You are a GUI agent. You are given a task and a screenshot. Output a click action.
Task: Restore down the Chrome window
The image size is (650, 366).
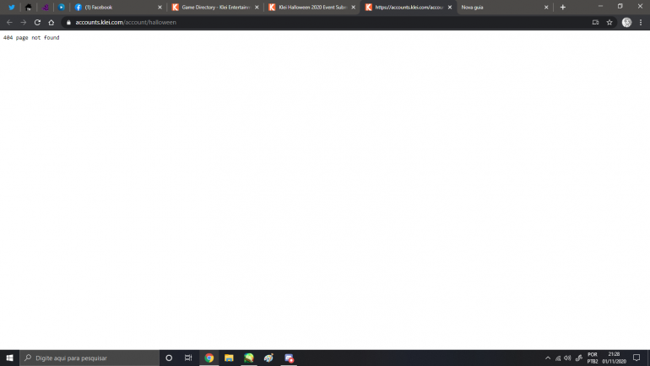click(620, 6)
